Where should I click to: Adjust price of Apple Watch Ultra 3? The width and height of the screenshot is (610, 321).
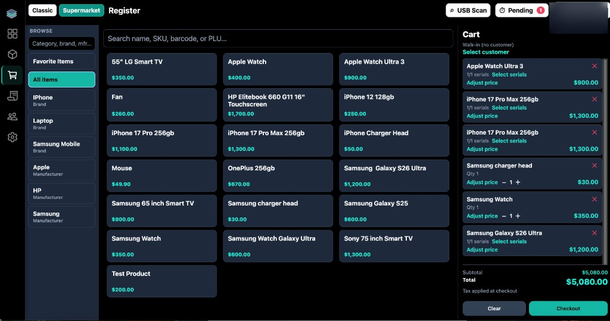[x=482, y=83]
